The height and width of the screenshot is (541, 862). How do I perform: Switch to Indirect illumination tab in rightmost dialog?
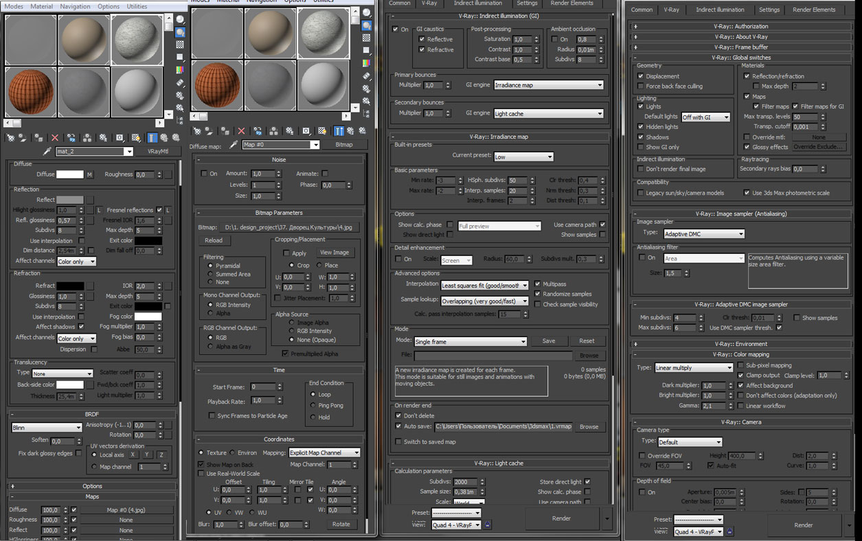(720, 10)
